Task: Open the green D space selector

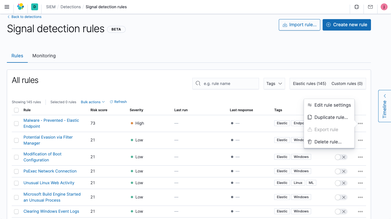Action: [35, 7]
